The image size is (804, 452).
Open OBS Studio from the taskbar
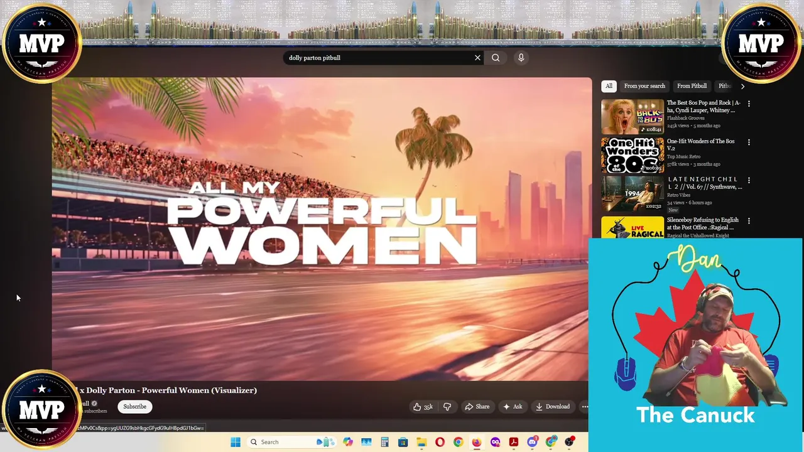click(x=570, y=442)
